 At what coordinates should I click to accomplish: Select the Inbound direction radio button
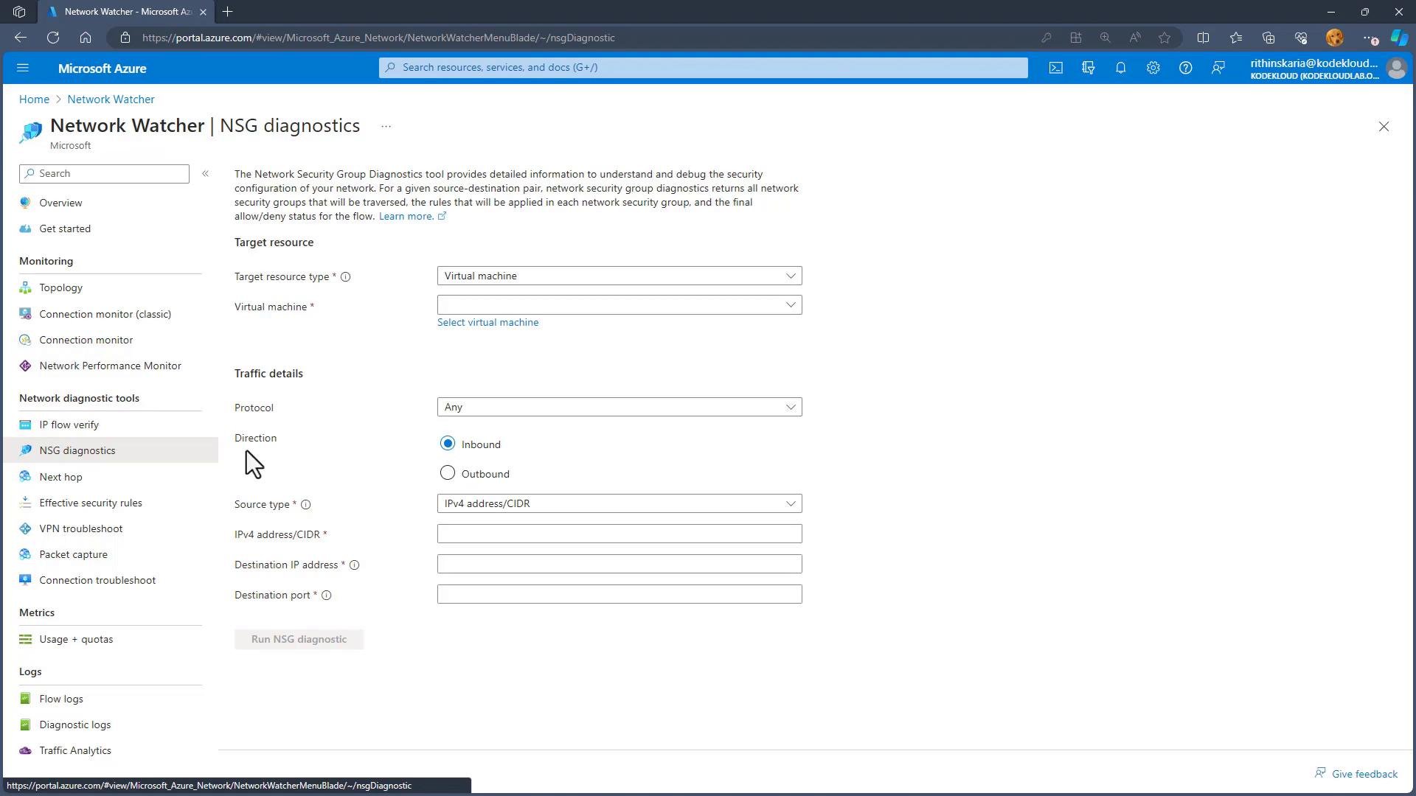coord(448,444)
